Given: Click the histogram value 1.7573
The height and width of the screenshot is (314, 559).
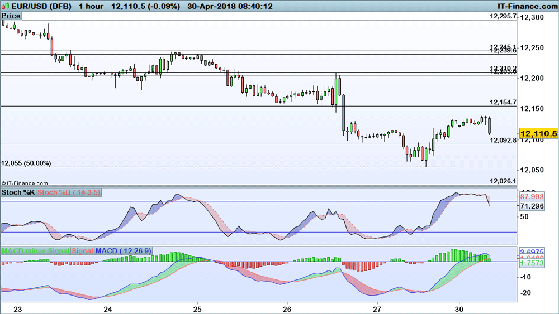Looking at the screenshot, I should point(532,263).
